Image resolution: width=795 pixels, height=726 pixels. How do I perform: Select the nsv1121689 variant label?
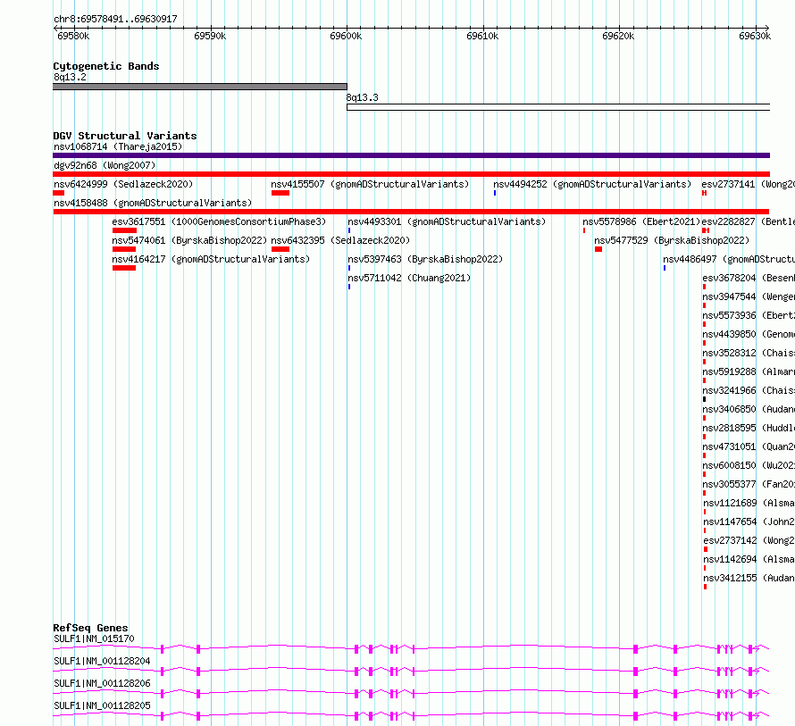tap(749, 503)
